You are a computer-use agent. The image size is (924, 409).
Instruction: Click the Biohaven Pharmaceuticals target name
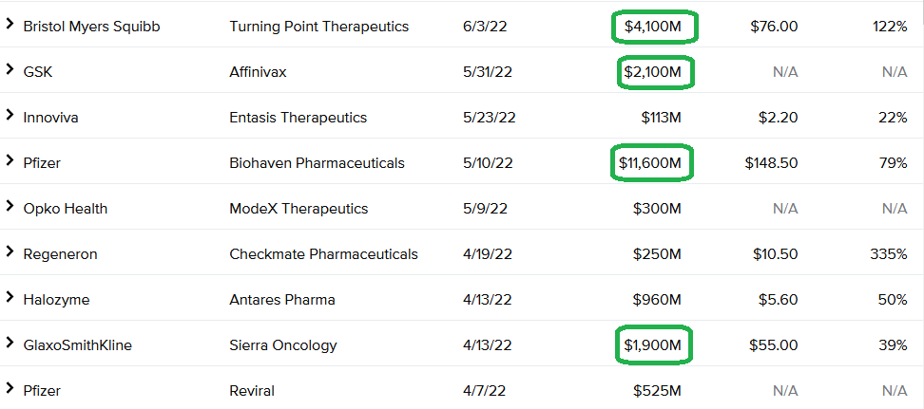(x=318, y=163)
